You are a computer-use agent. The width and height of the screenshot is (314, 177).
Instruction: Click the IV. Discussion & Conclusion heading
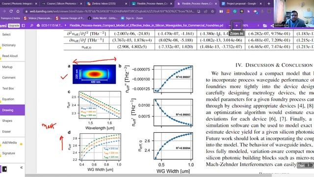pyautogui.click(x=274, y=65)
